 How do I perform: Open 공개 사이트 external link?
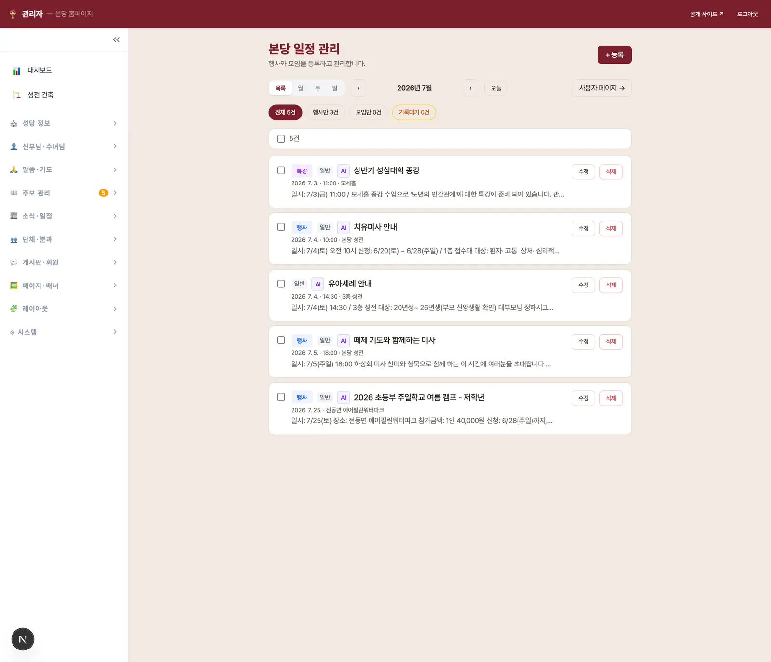(x=706, y=14)
